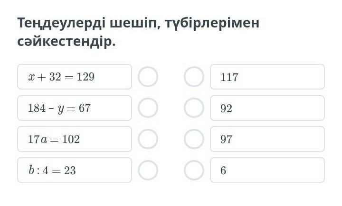
Task: Select the connector circle left of answer 6
Action: pos(194,170)
